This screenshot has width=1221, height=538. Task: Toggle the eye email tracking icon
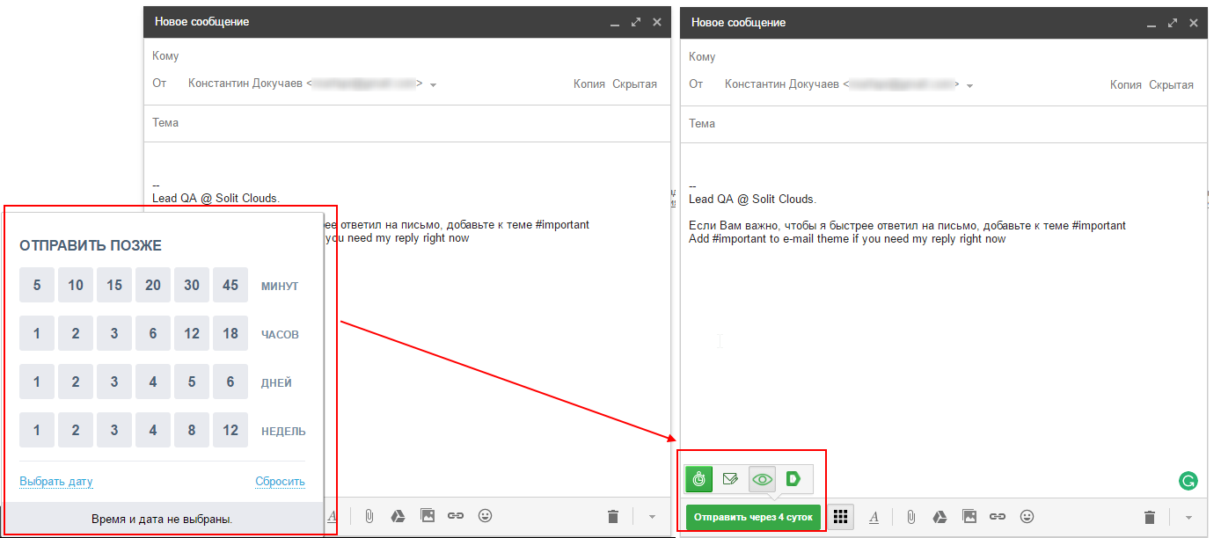pos(763,479)
